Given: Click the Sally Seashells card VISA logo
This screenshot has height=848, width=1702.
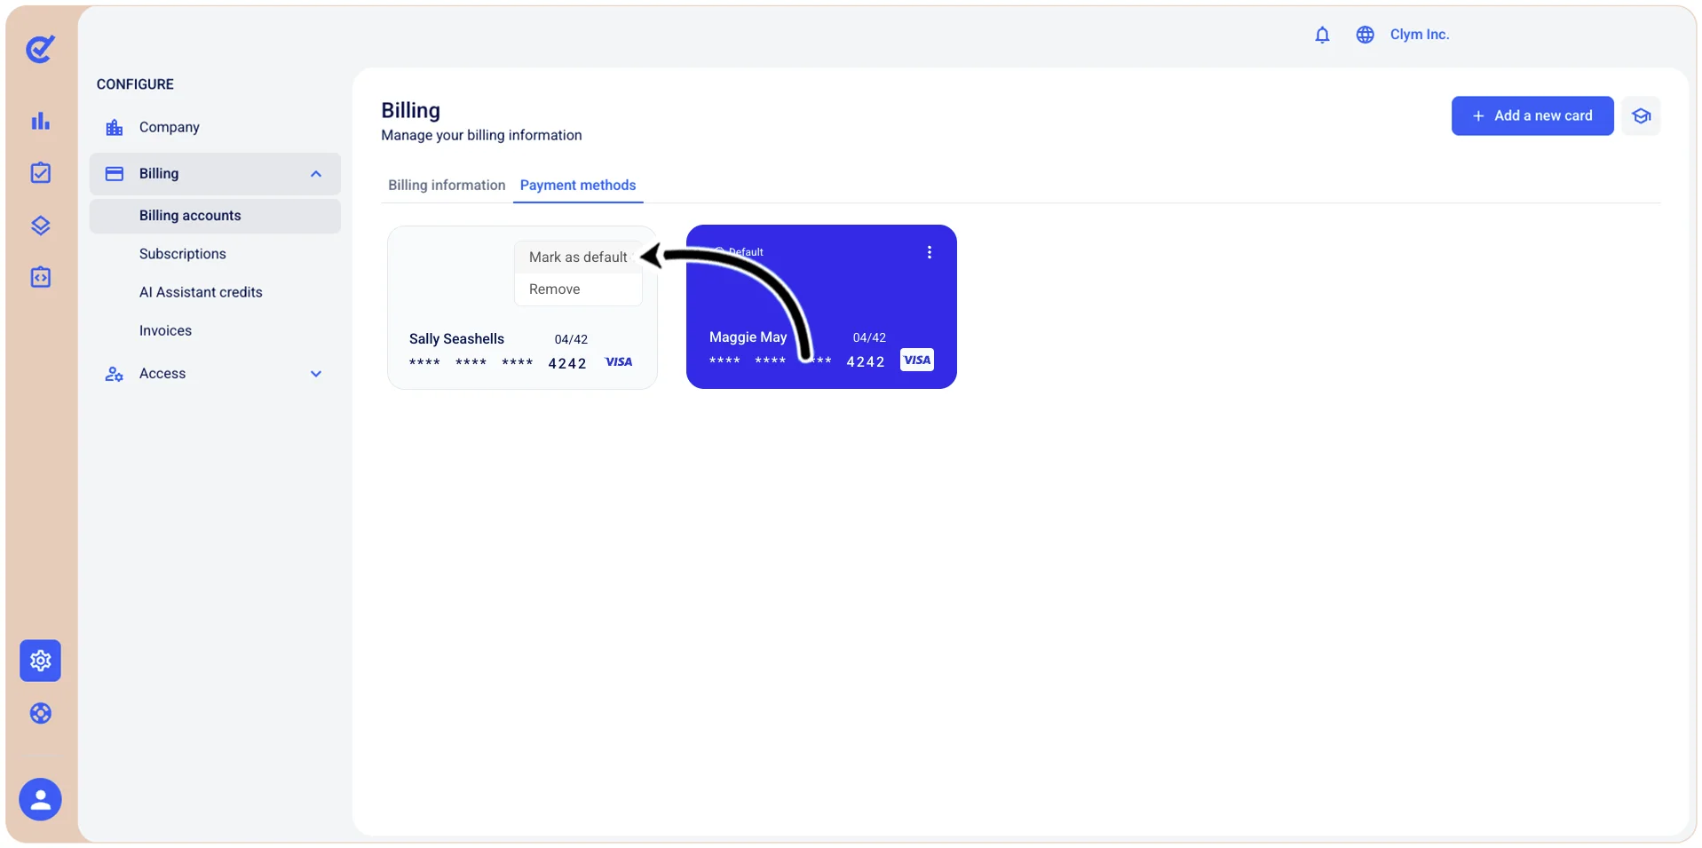Looking at the screenshot, I should pos(619,362).
